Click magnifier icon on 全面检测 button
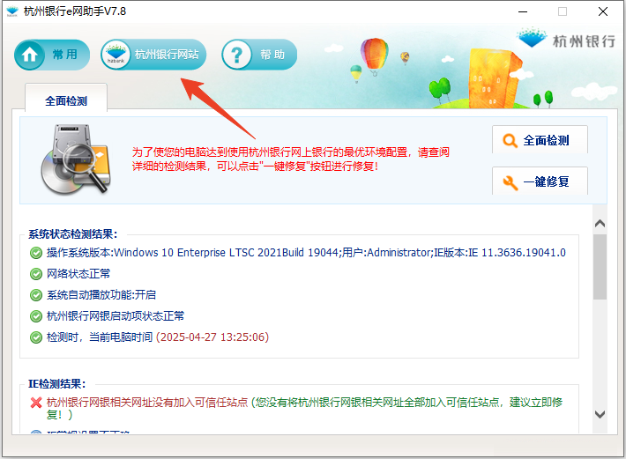 click(x=510, y=140)
